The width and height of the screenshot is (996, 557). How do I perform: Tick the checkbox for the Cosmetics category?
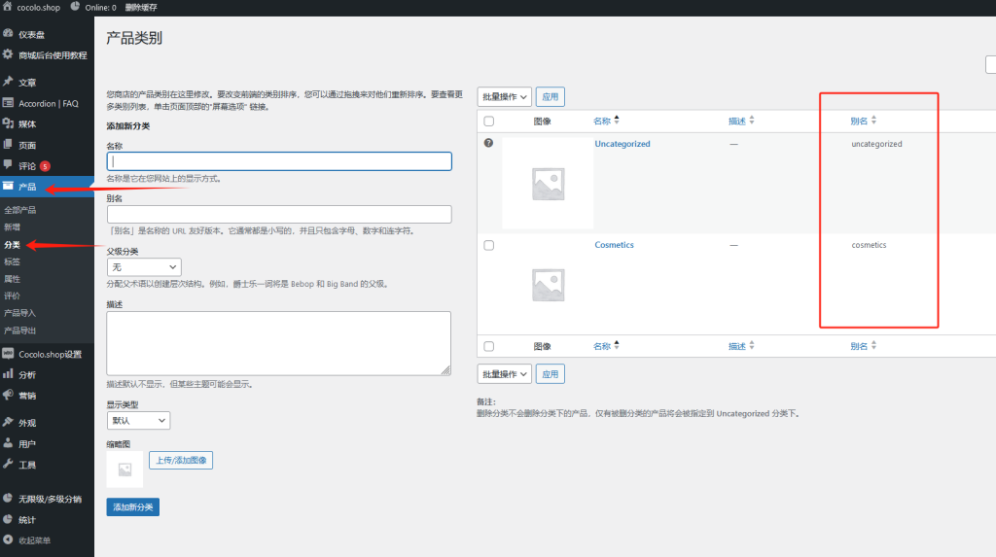coord(488,245)
